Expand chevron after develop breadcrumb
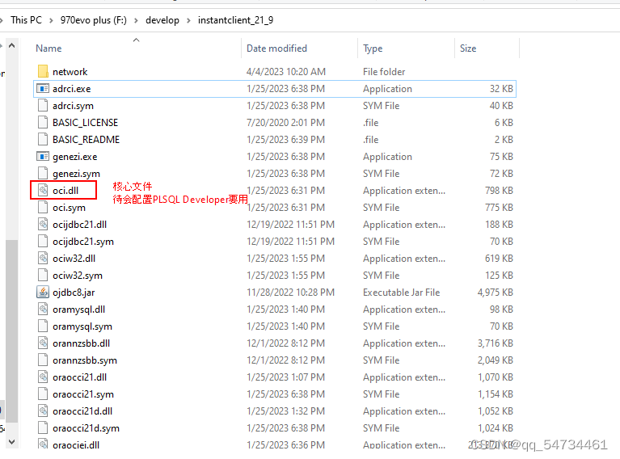Screen dimensions: 620x459 coord(188,20)
